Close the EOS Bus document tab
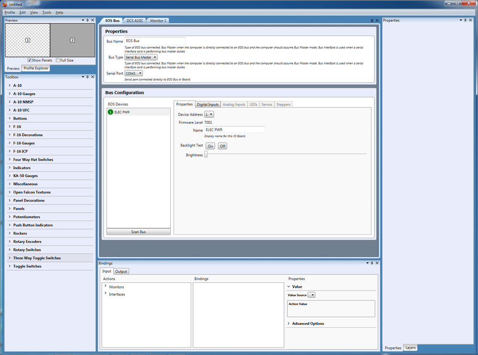 [x=377, y=21]
